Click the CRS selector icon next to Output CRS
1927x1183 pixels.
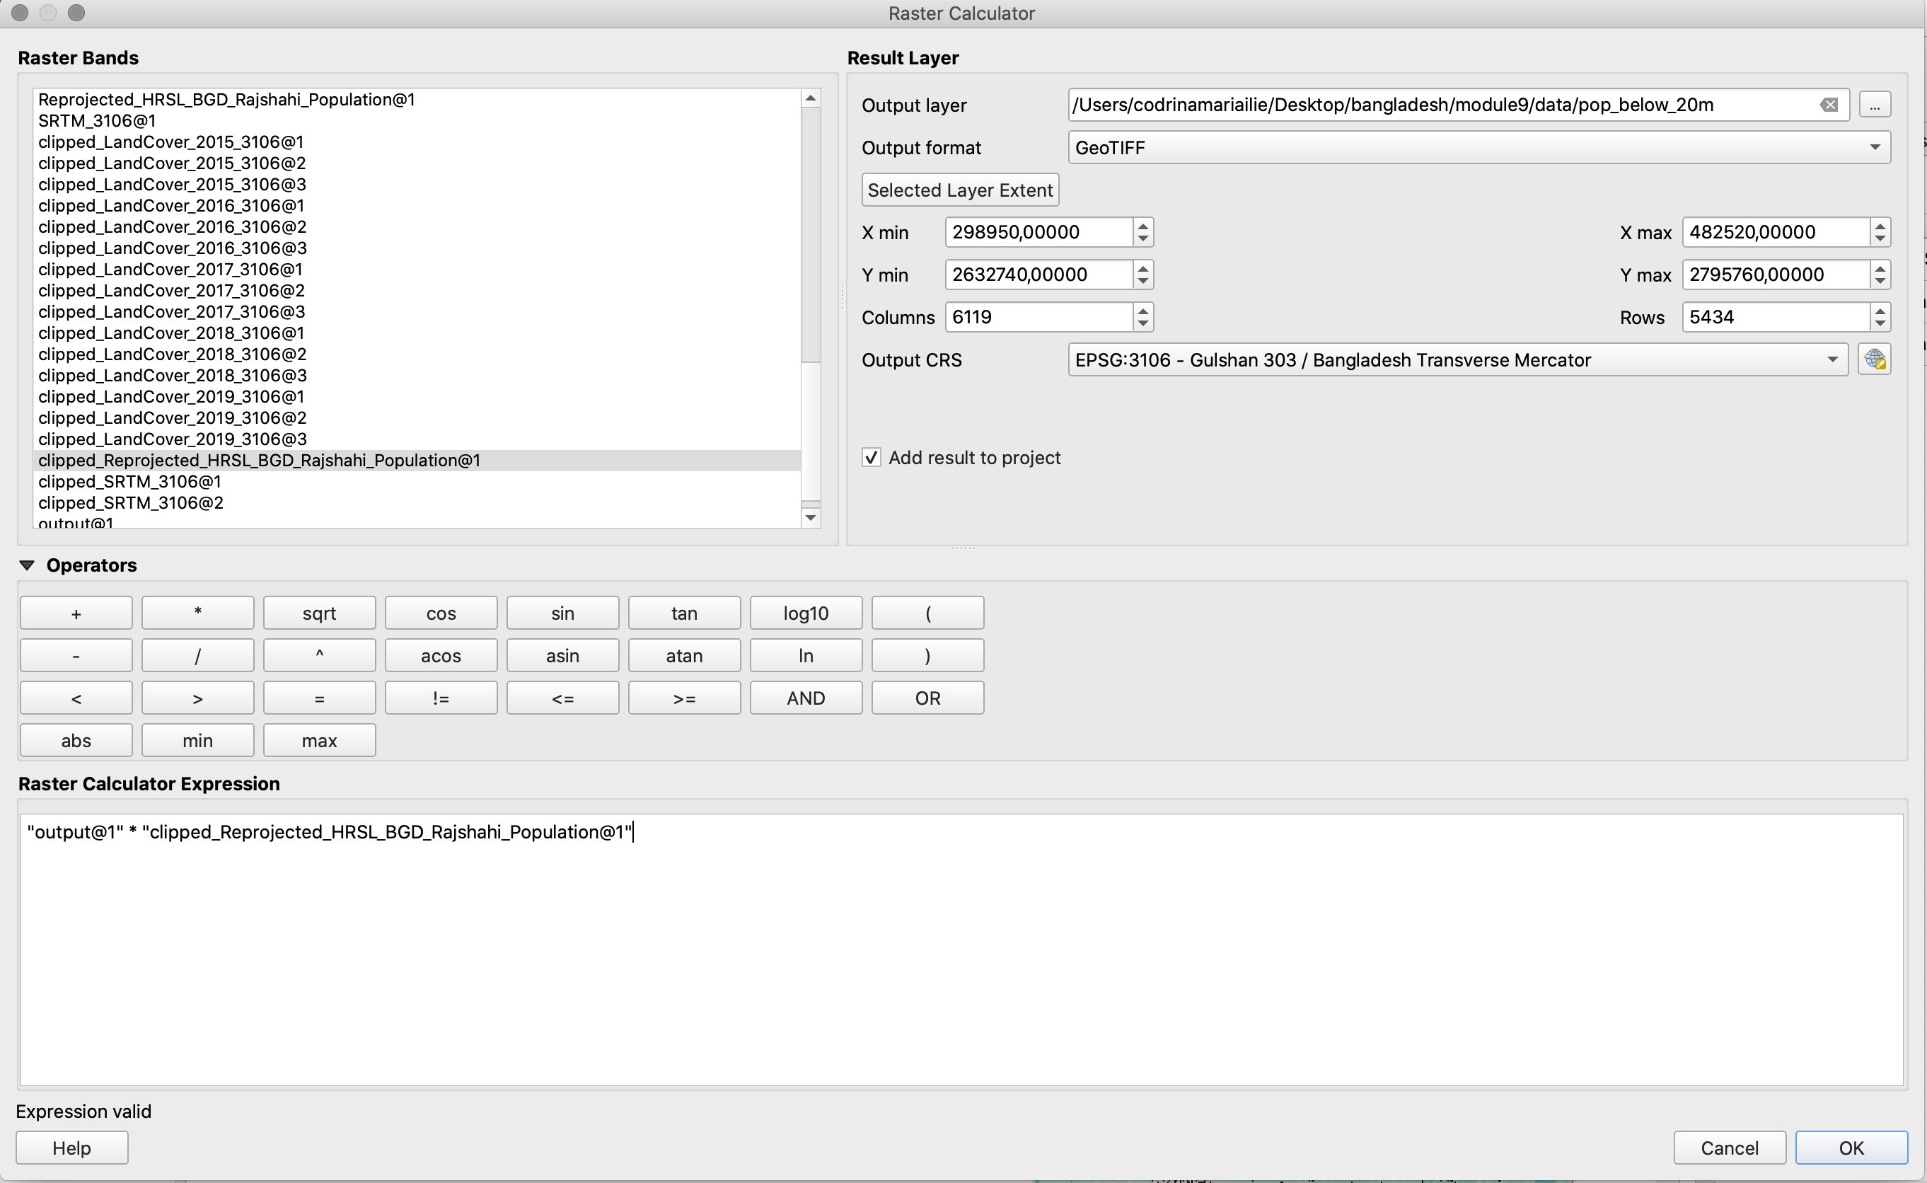[1875, 359]
